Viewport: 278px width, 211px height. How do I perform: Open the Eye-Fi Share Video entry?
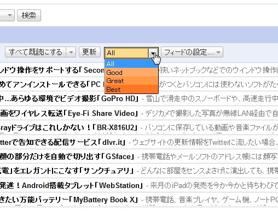[x=139, y=113]
